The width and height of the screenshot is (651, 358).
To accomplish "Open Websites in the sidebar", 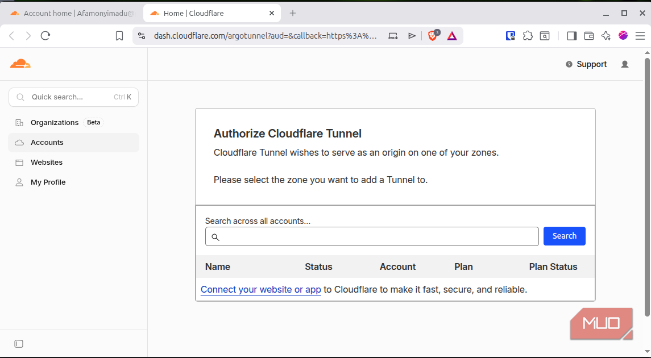I will (73, 162).
